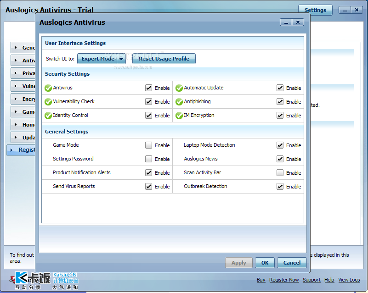
Task: Select the Registration sidebar item
Action: pyautogui.click(x=21, y=150)
